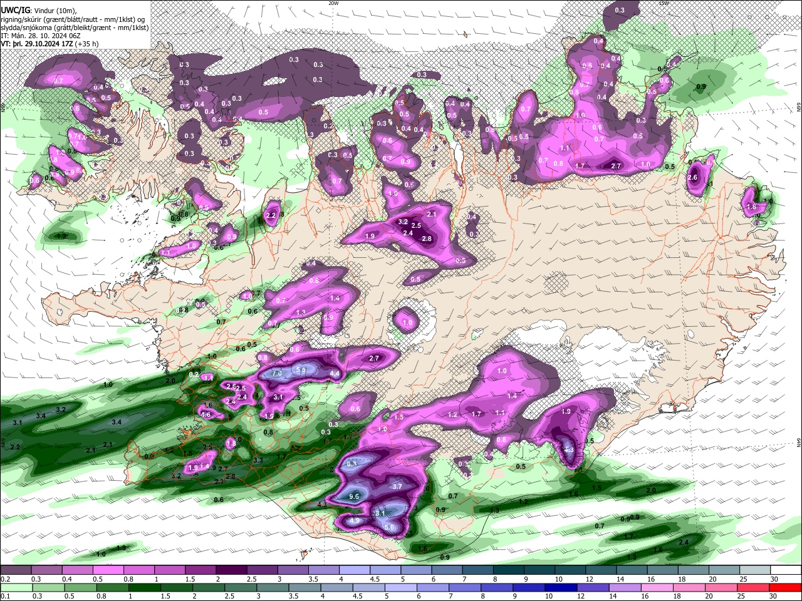Image resolution: width=802 pixels, height=601 pixels.
Task: Click the 15W longitude label at the top
Action: 664,3
